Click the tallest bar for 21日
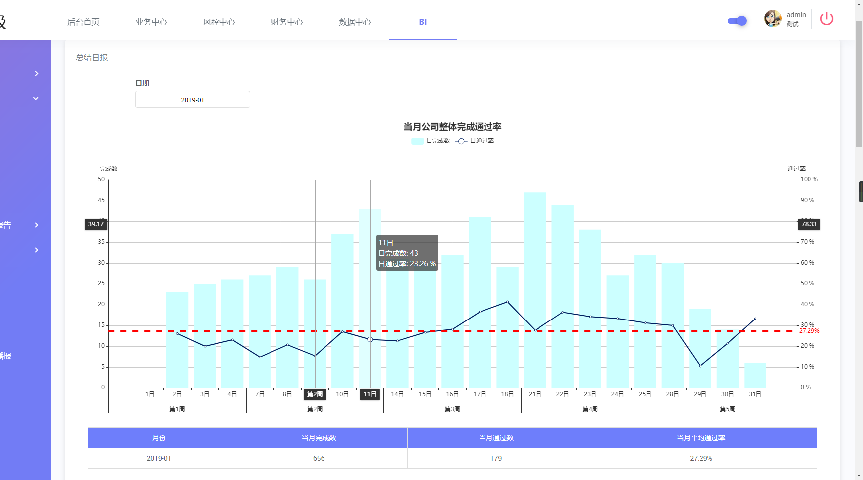Image resolution: width=863 pixels, height=480 pixels. coord(535,290)
